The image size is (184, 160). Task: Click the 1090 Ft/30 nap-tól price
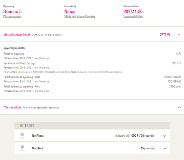tap(142, 136)
